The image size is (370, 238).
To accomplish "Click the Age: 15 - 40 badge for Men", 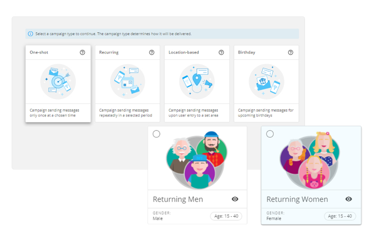I will 226,216.
